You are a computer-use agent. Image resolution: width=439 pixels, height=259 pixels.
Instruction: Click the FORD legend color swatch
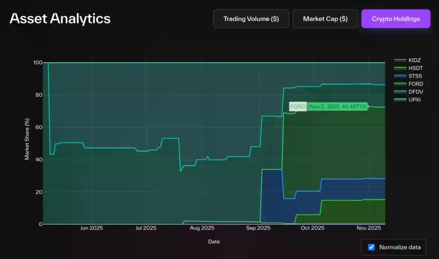click(400, 84)
